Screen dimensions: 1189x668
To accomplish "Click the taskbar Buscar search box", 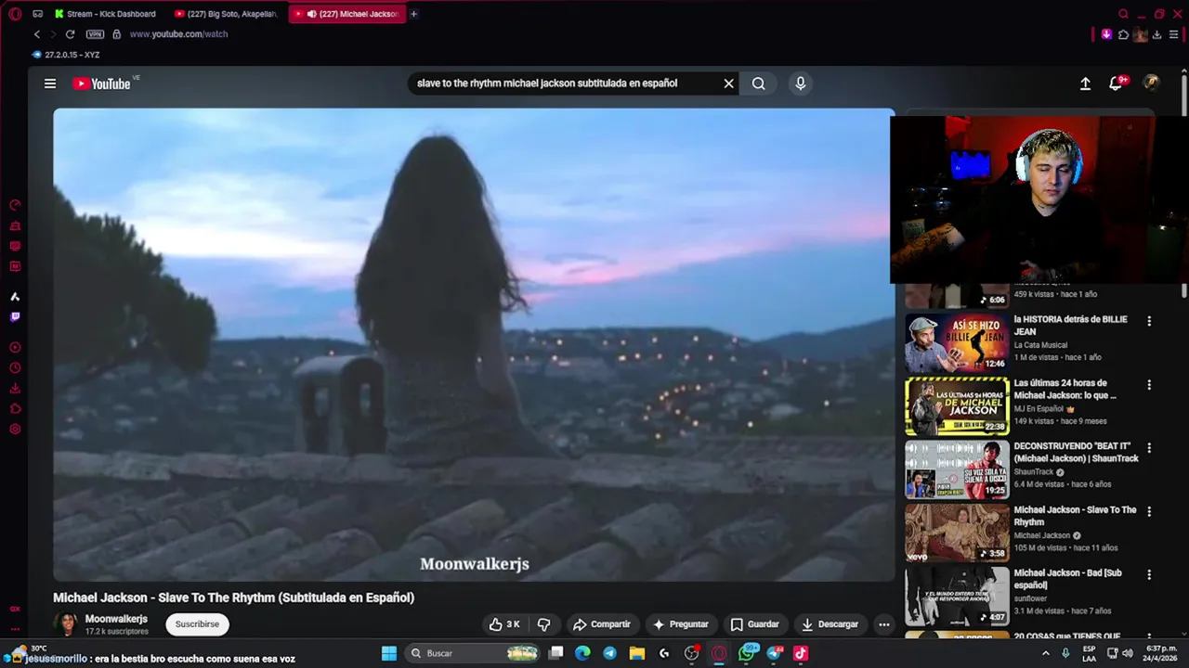I will (474, 653).
